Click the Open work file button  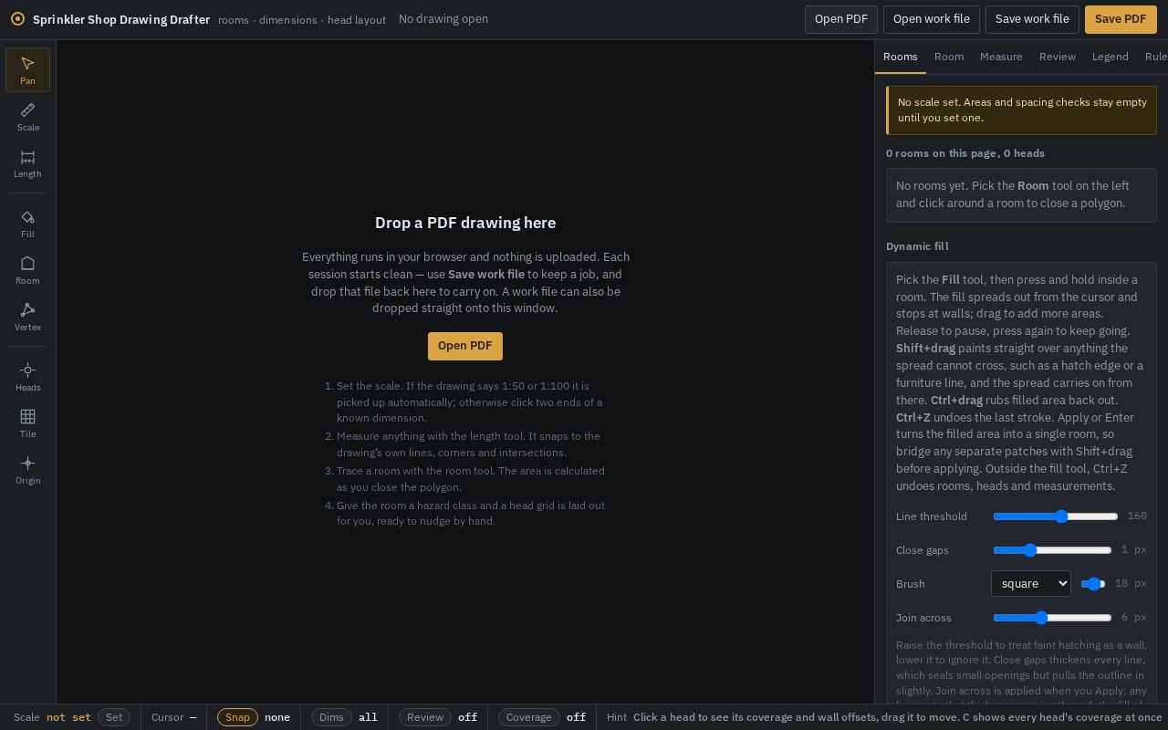[x=932, y=19]
